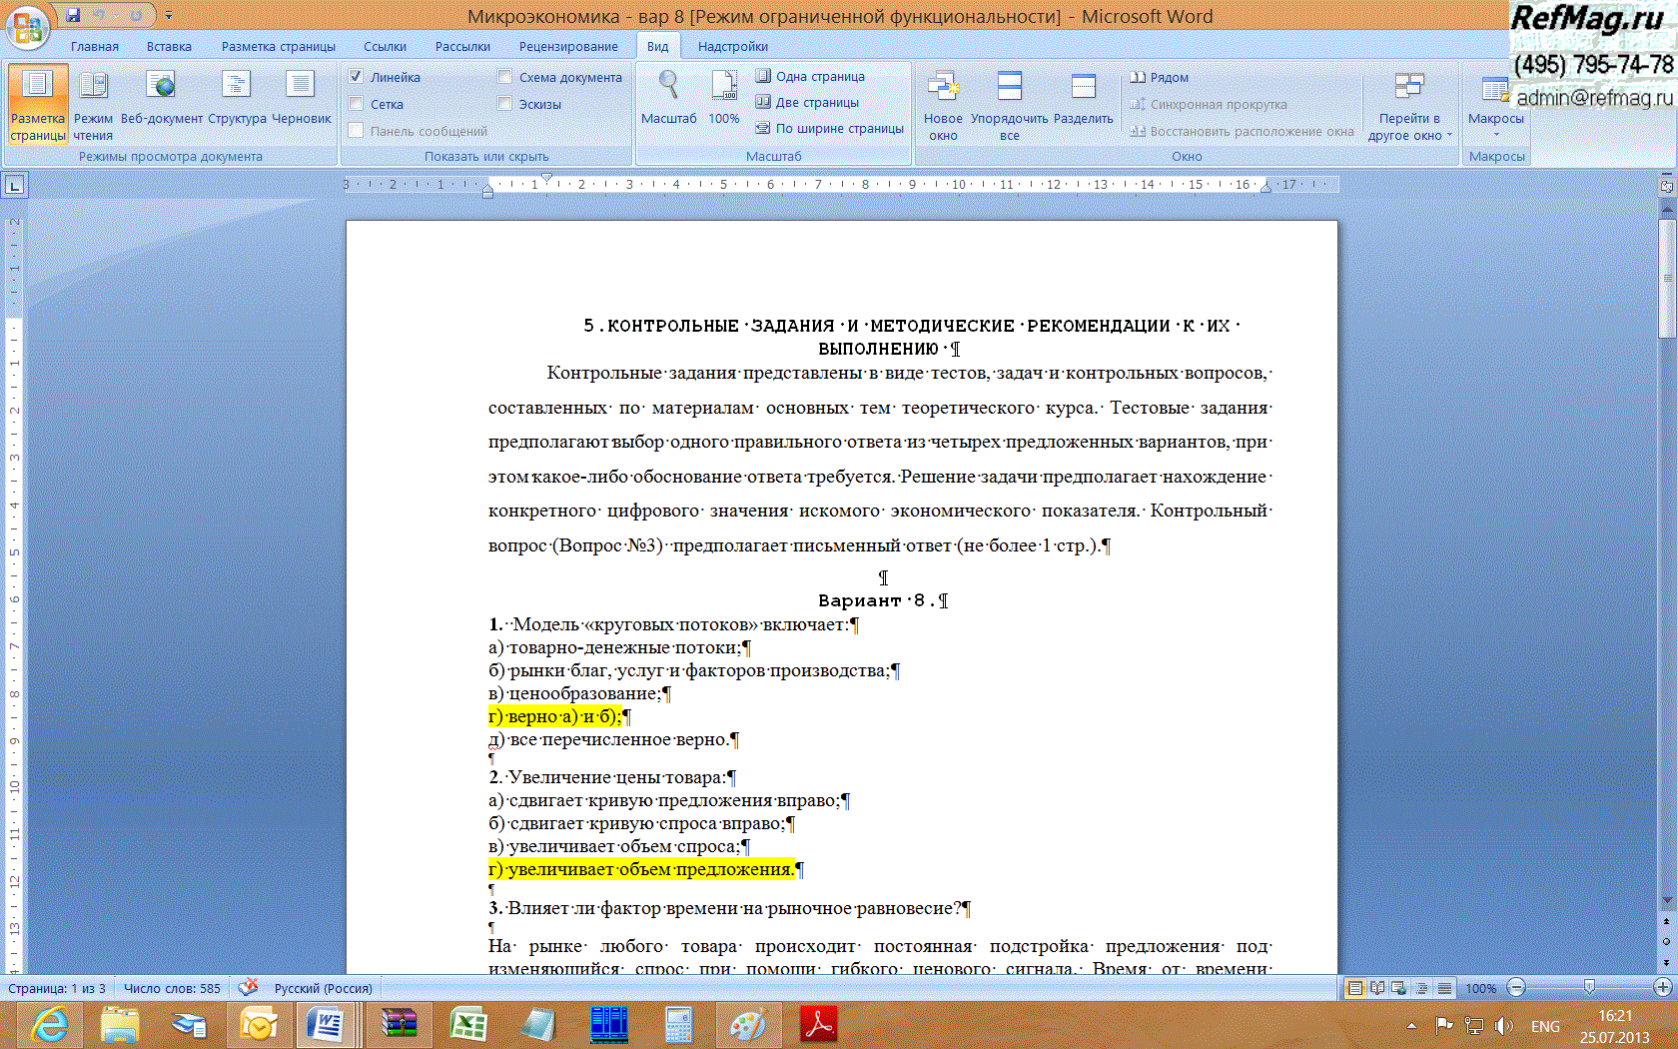
Task: Click Две страницы zoom button
Action: (808, 102)
